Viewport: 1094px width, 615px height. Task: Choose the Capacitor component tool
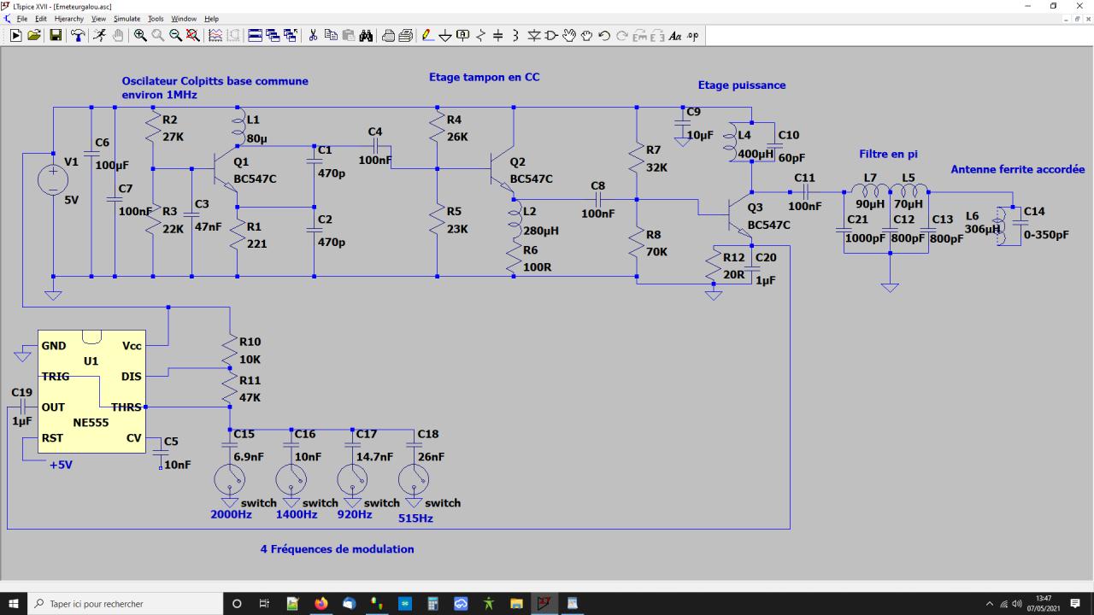(498, 35)
